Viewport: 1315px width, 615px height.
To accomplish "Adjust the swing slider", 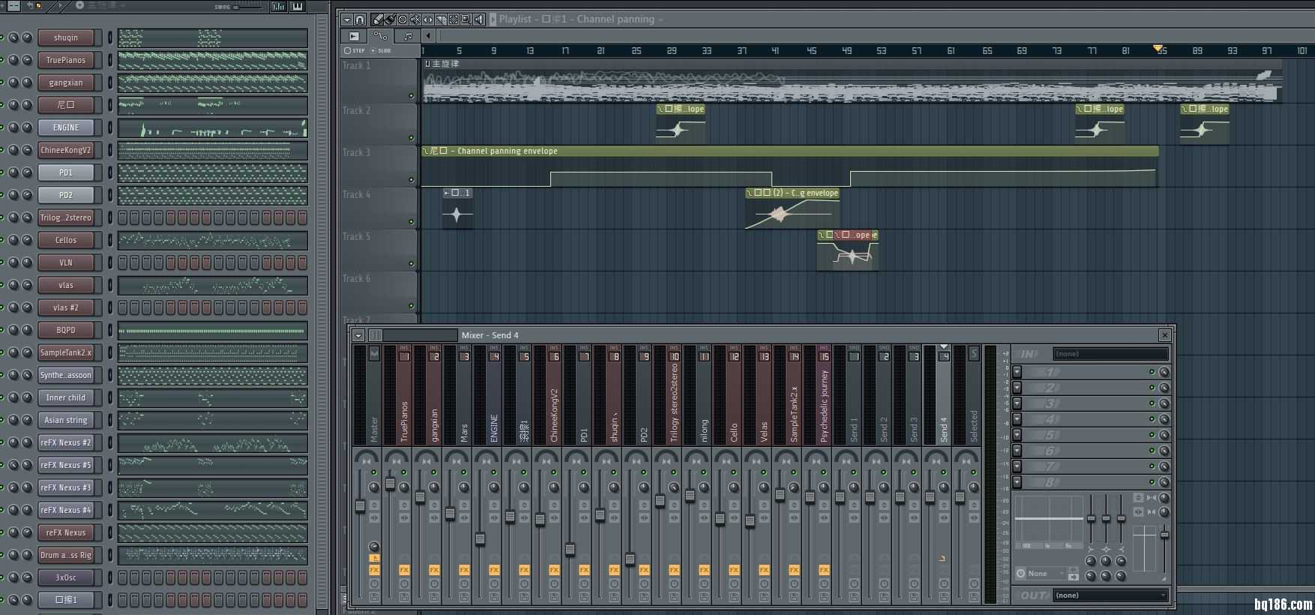I will coord(249,7).
